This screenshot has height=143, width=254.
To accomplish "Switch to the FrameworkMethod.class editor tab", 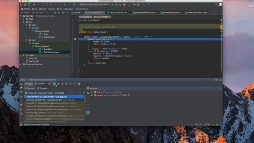I will 145,12.
